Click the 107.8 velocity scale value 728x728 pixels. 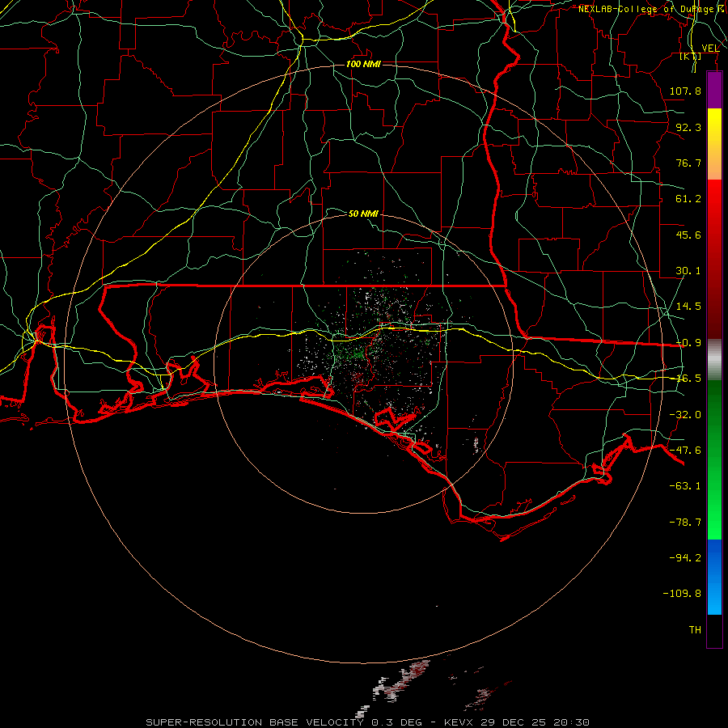pyautogui.click(x=685, y=91)
